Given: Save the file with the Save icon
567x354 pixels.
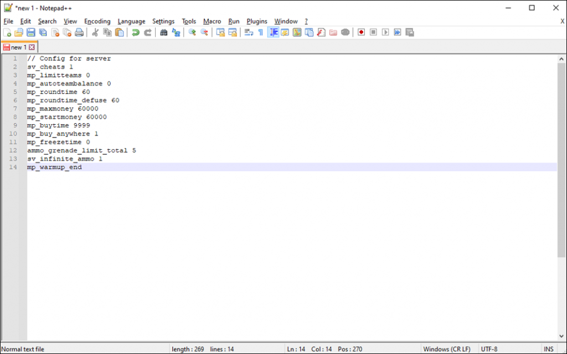Looking at the screenshot, I should click(31, 33).
